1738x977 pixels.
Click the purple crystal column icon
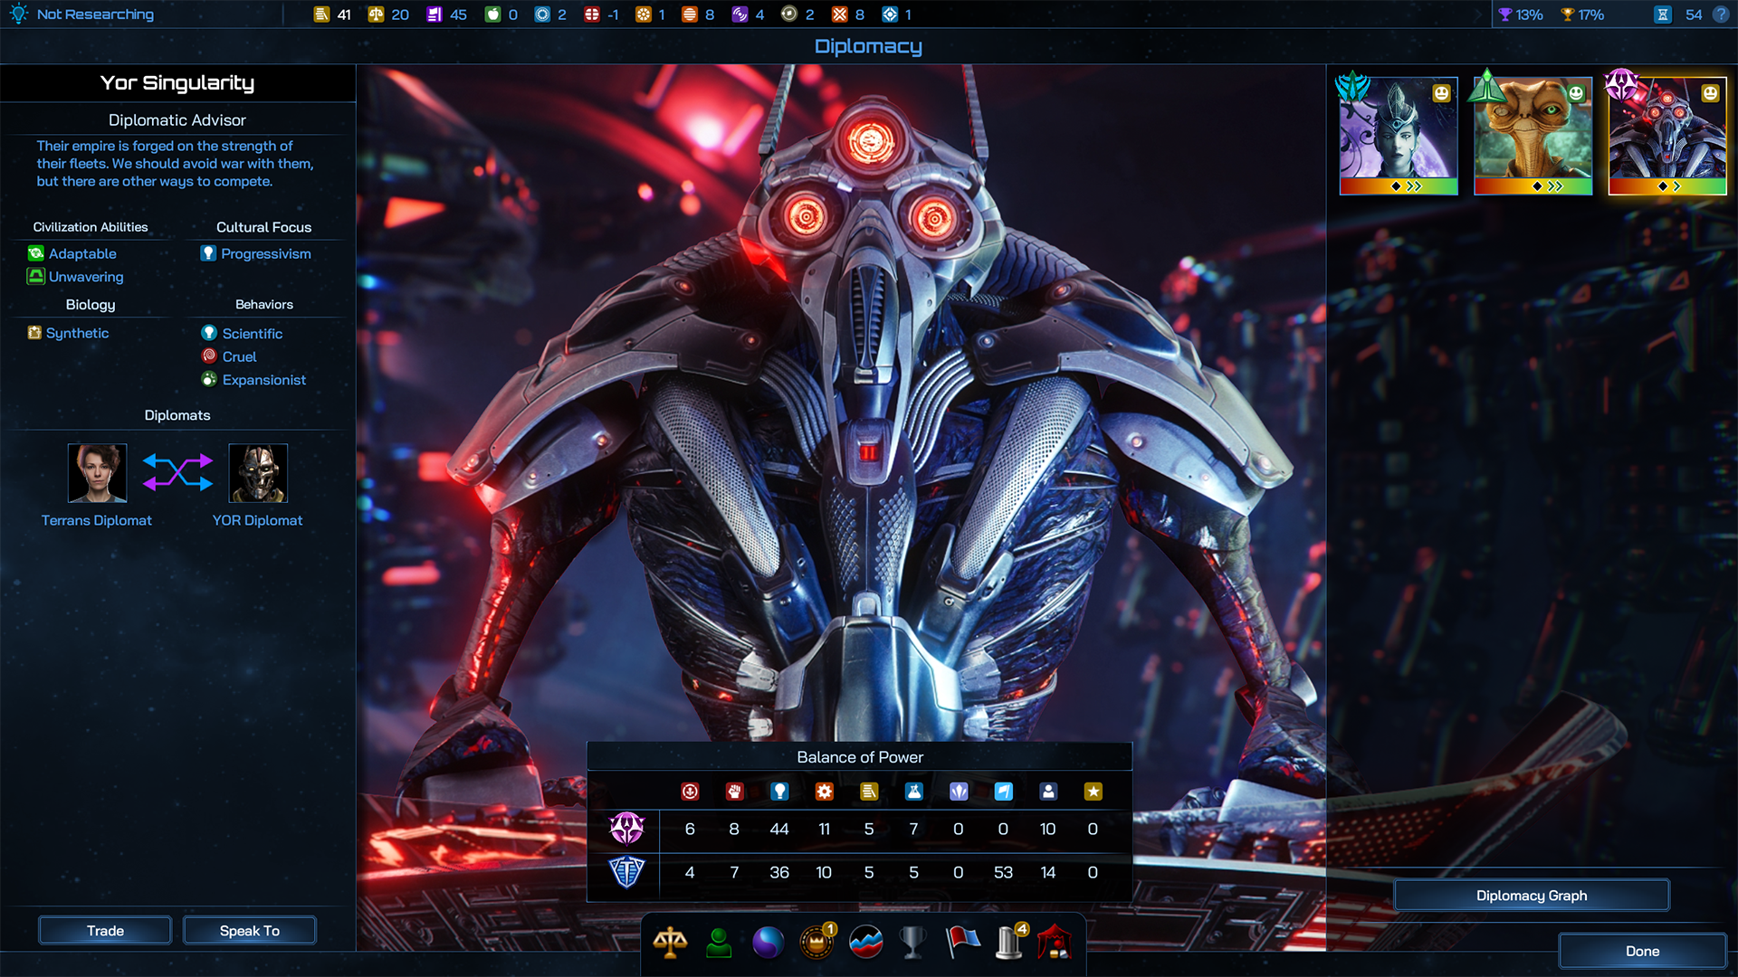959,792
